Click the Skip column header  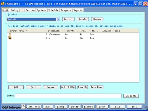point(118,31)
